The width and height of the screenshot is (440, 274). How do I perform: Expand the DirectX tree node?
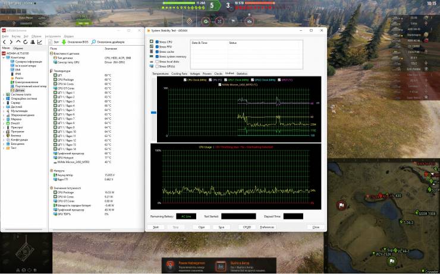(4, 123)
